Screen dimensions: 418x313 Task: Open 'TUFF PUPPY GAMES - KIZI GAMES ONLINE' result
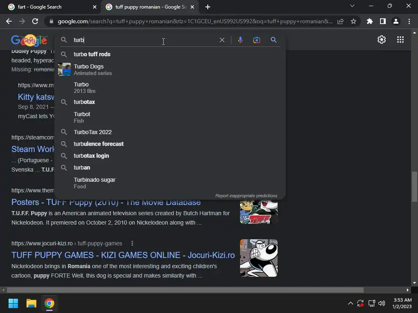coord(123,255)
